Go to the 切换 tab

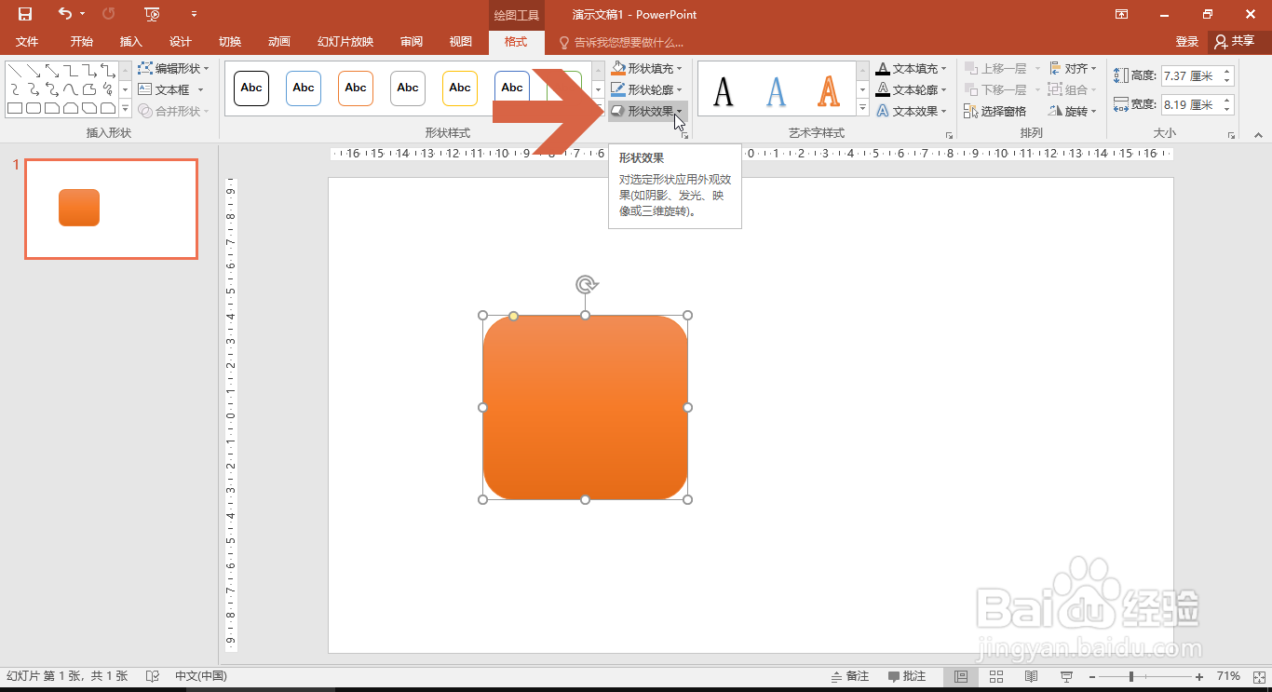[230, 42]
